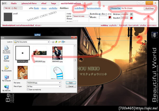
Task: Open personal settings link in navbar
Action: tap(123, 25)
